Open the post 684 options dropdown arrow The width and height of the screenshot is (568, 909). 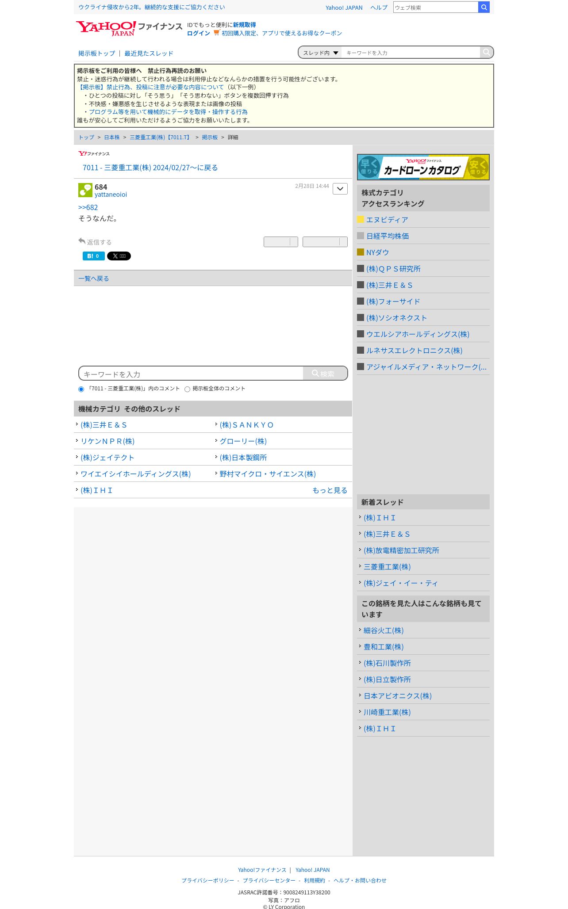click(340, 188)
